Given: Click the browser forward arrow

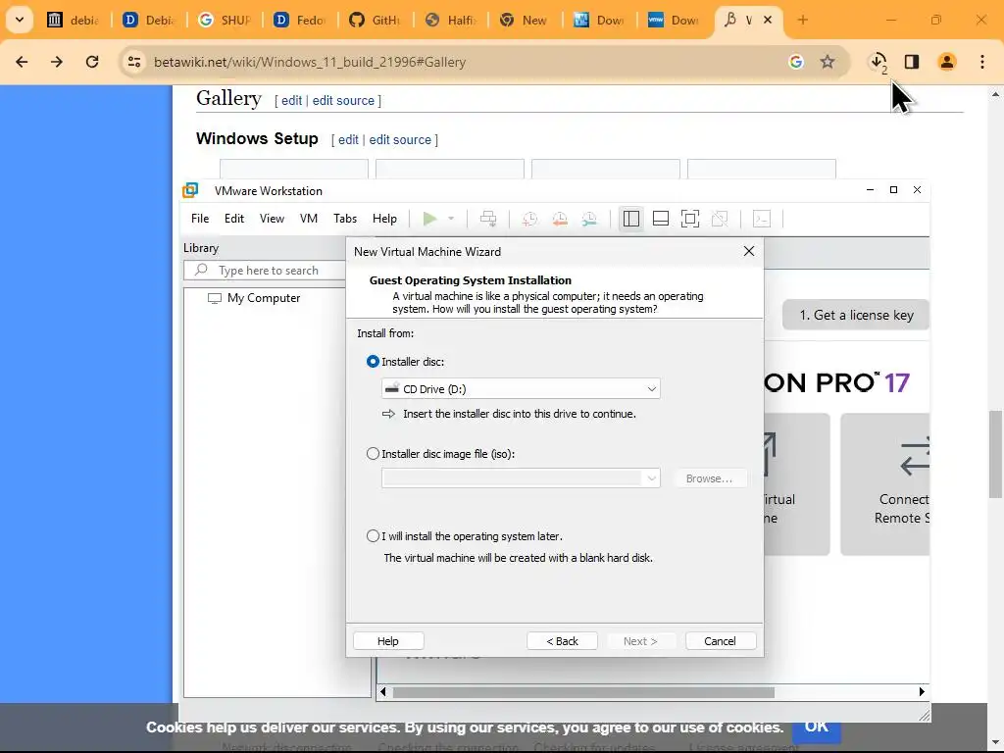Looking at the screenshot, I should (x=57, y=62).
